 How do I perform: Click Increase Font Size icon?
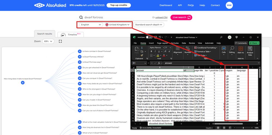tap(165, 51)
